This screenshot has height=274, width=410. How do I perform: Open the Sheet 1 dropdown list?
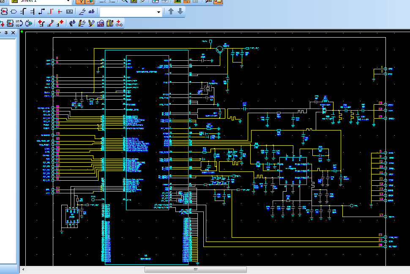coord(68,1)
